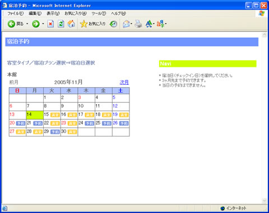269x213 pixels.
Task: Click blue 予約 badge on the 20th
Action: [21, 123]
